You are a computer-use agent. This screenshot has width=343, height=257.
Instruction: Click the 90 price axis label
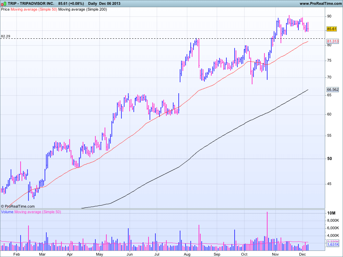tap(329, 16)
